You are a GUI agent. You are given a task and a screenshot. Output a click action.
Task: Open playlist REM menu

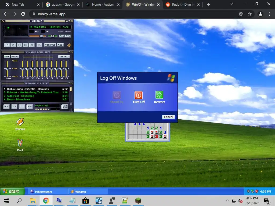(x=14, y=107)
